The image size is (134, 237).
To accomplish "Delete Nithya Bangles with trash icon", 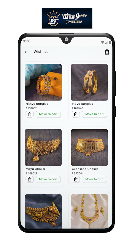I will (x=30, y=114).
